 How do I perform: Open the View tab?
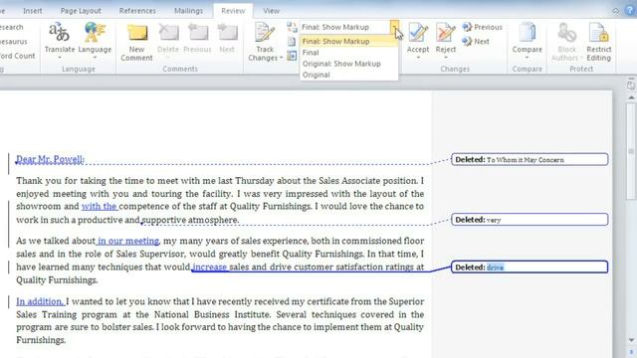pos(271,11)
